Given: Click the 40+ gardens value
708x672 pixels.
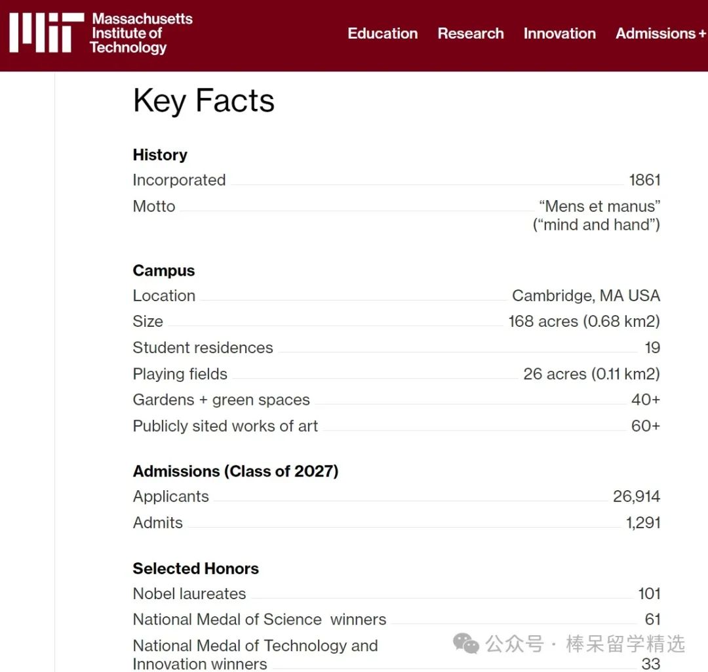Looking at the screenshot, I should (x=646, y=400).
